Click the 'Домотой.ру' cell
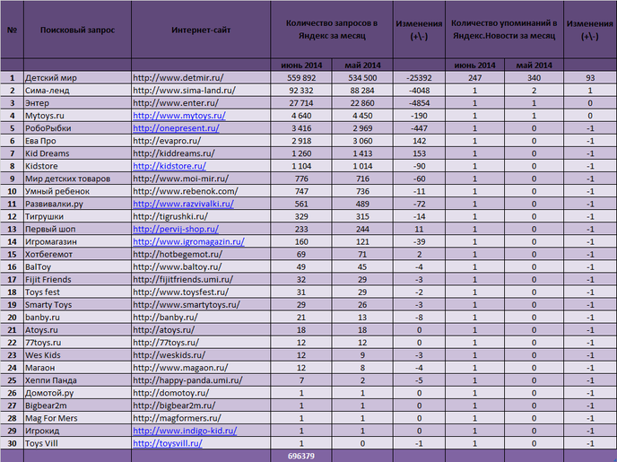Viewport: 617px width, 462px height. click(x=77, y=393)
